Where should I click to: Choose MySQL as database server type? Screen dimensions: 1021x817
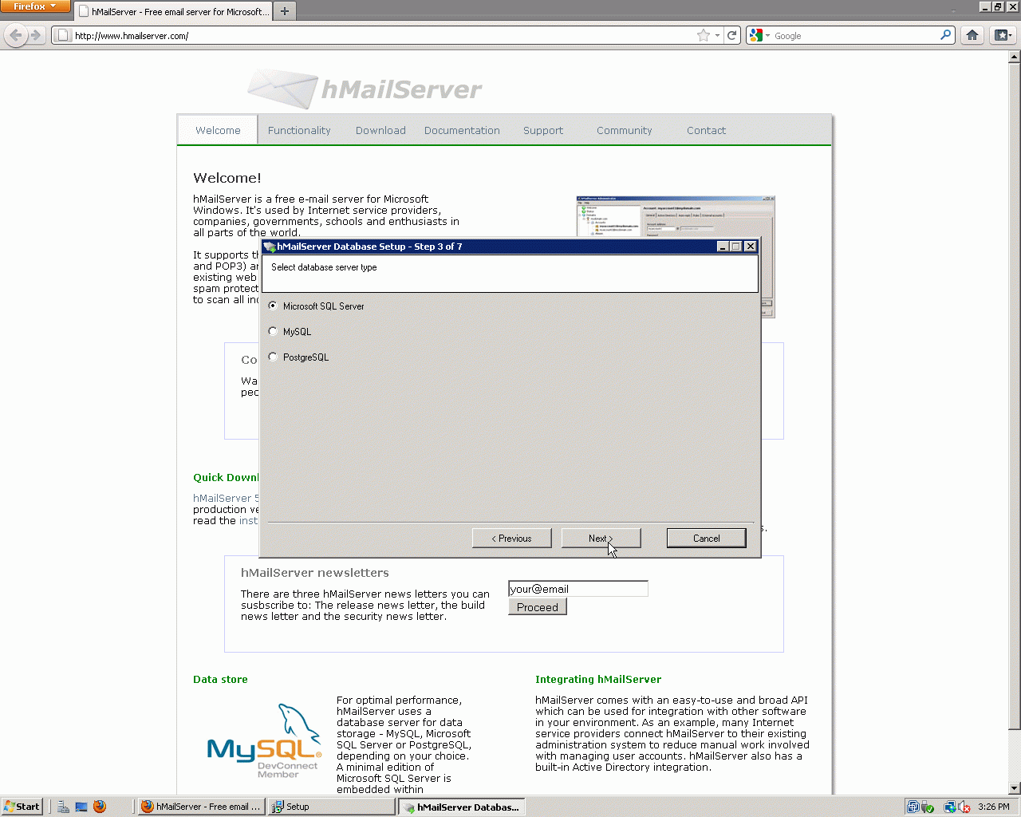[x=273, y=331]
